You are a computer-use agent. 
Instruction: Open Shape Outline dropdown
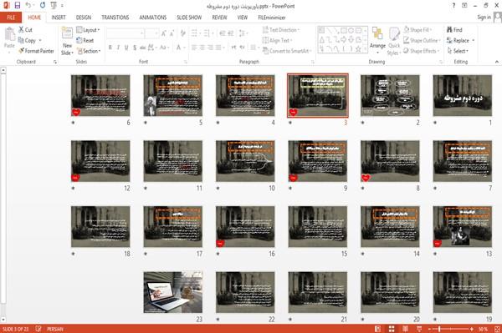422,40
